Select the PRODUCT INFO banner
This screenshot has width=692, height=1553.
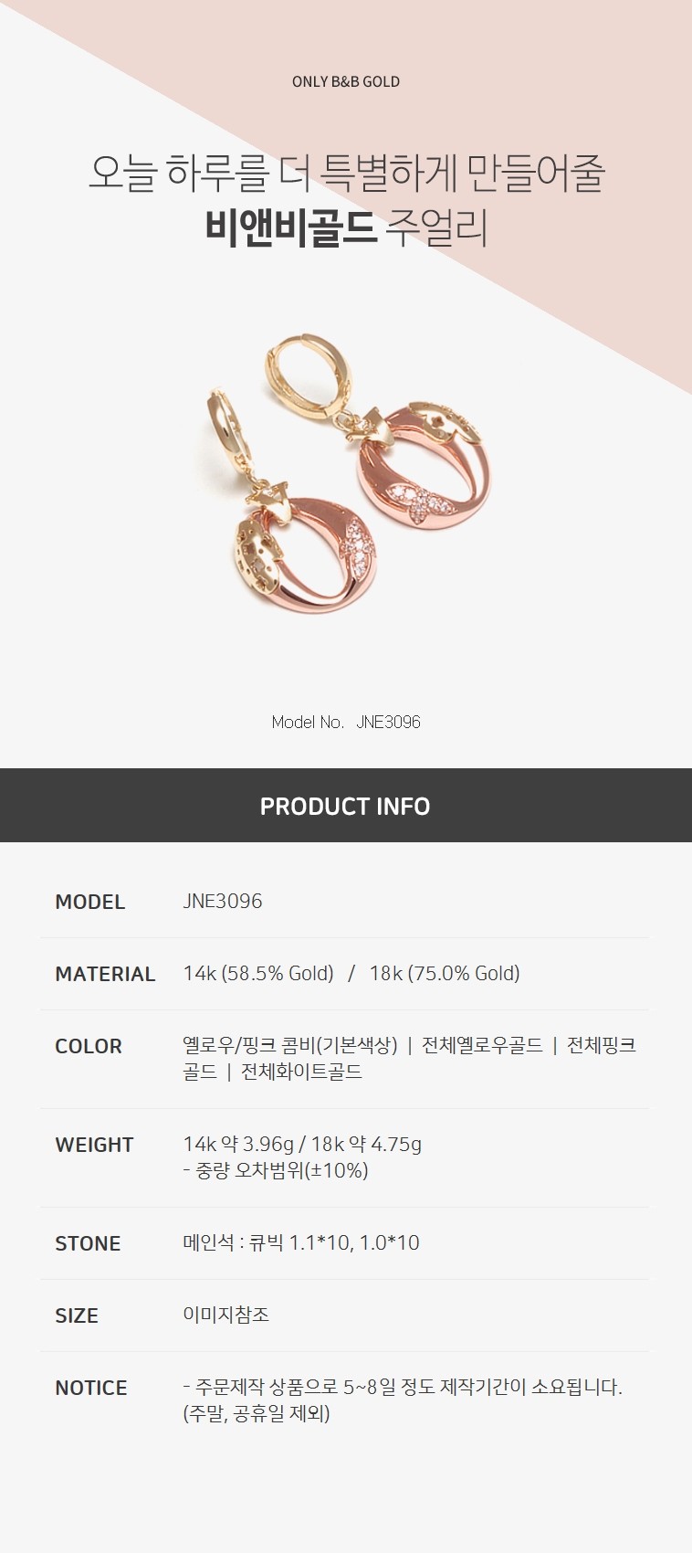tap(346, 806)
